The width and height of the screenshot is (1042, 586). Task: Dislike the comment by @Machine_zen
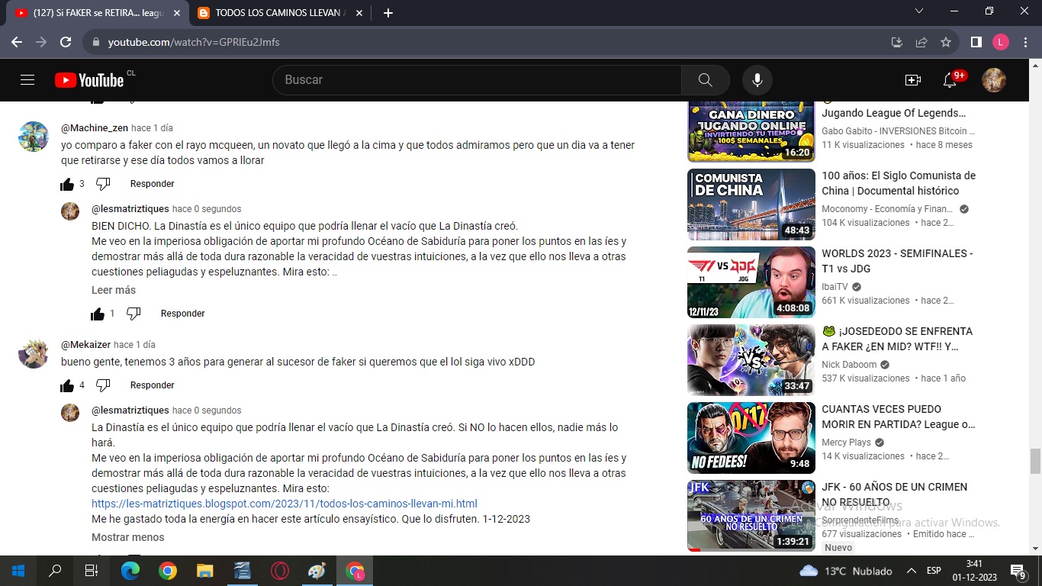103,184
